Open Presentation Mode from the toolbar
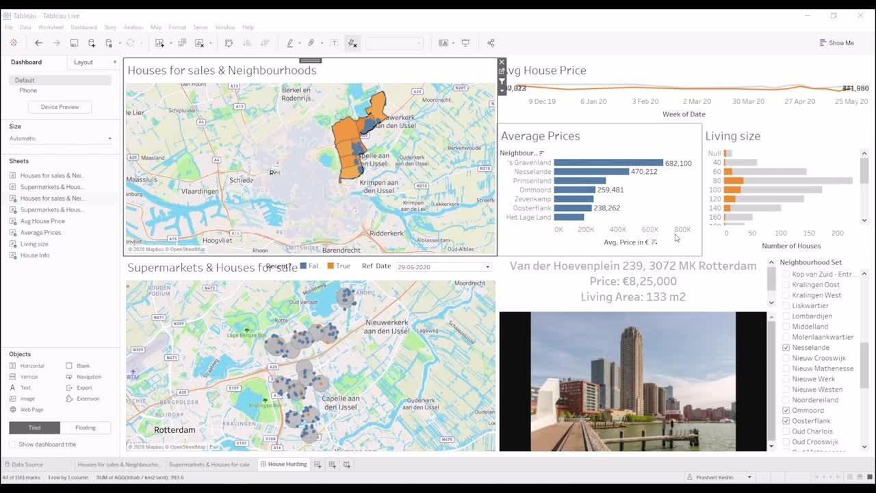The height and width of the screenshot is (493, 876). click(466, 42)
